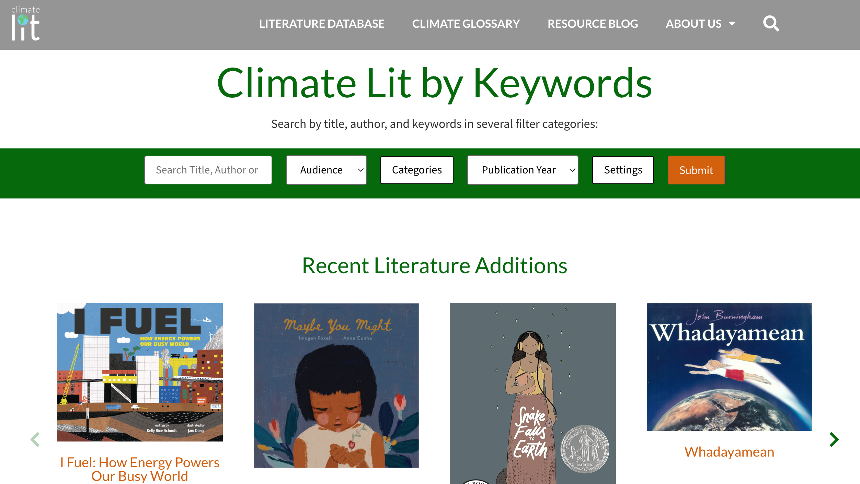This screenshot has height=484, width=860.
Task: Open the Audience dropdown
Action: click(x=326, y=170)
